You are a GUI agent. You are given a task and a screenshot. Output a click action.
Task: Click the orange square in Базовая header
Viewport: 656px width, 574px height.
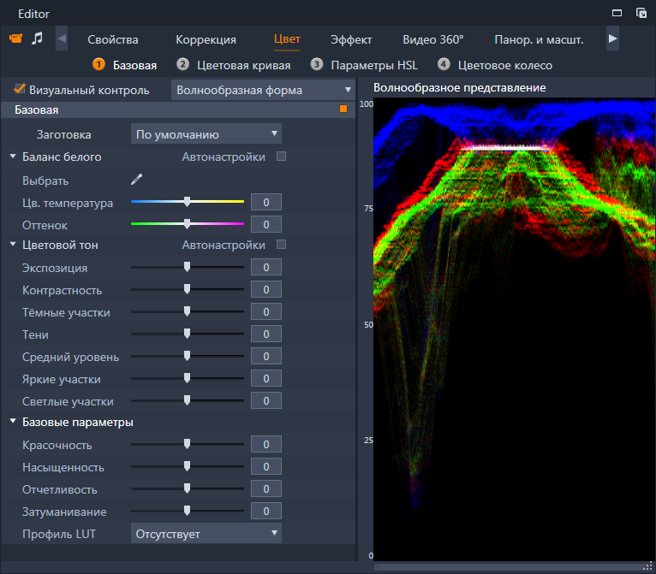[343, 109]
